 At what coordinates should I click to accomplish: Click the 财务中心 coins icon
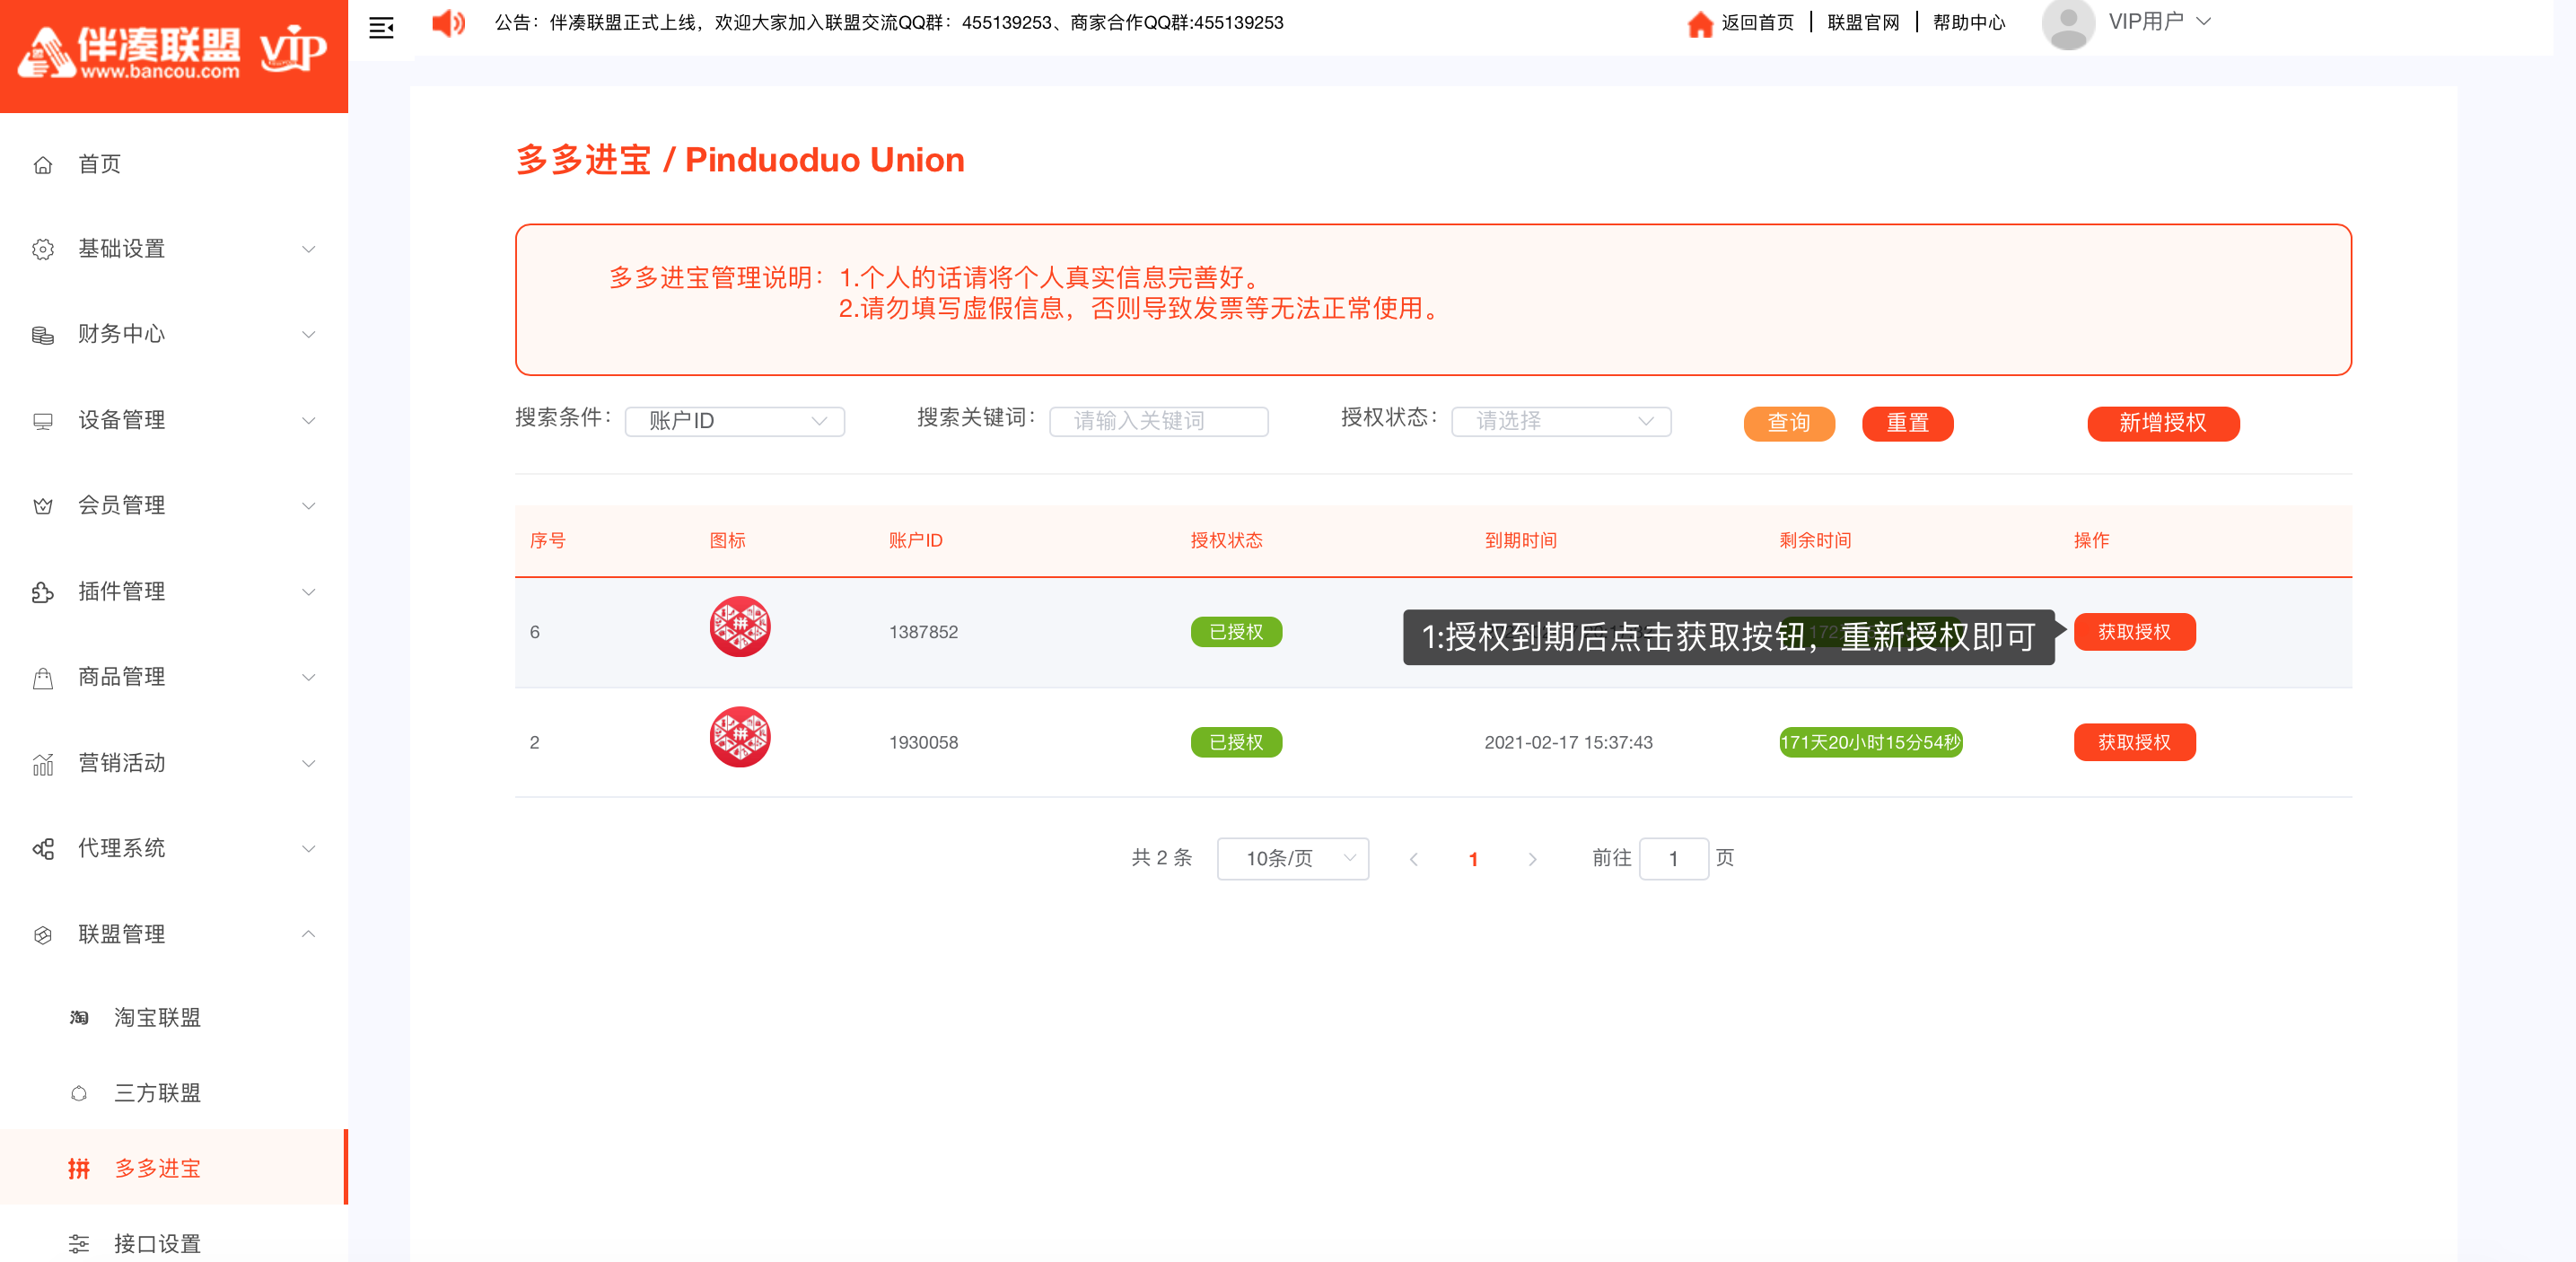43,335
